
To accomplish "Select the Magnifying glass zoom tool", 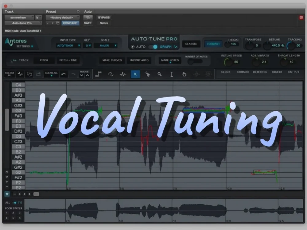I will 160,74.
